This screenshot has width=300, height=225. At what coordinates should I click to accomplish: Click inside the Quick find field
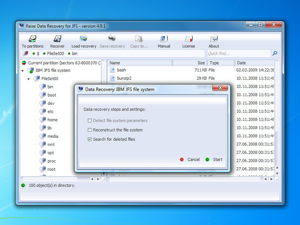click(x=239, y=53)
